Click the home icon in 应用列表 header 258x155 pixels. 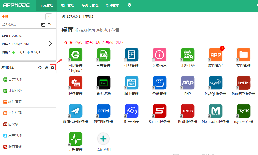tap(46, 67)
